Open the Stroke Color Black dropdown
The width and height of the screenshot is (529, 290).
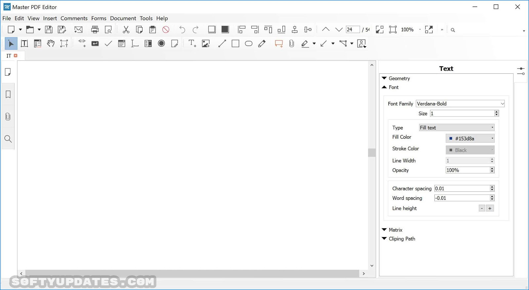[470, 150]
